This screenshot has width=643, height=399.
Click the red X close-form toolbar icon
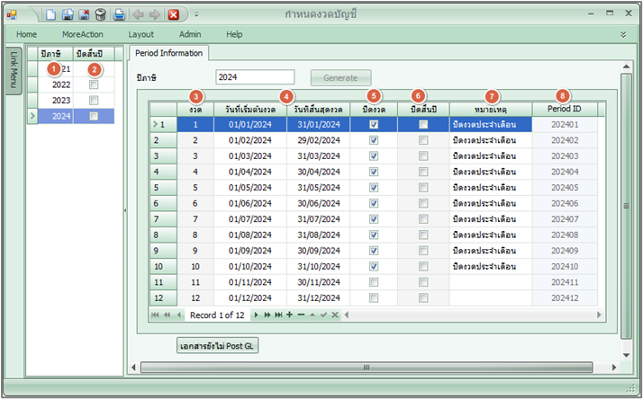(173, 14)
